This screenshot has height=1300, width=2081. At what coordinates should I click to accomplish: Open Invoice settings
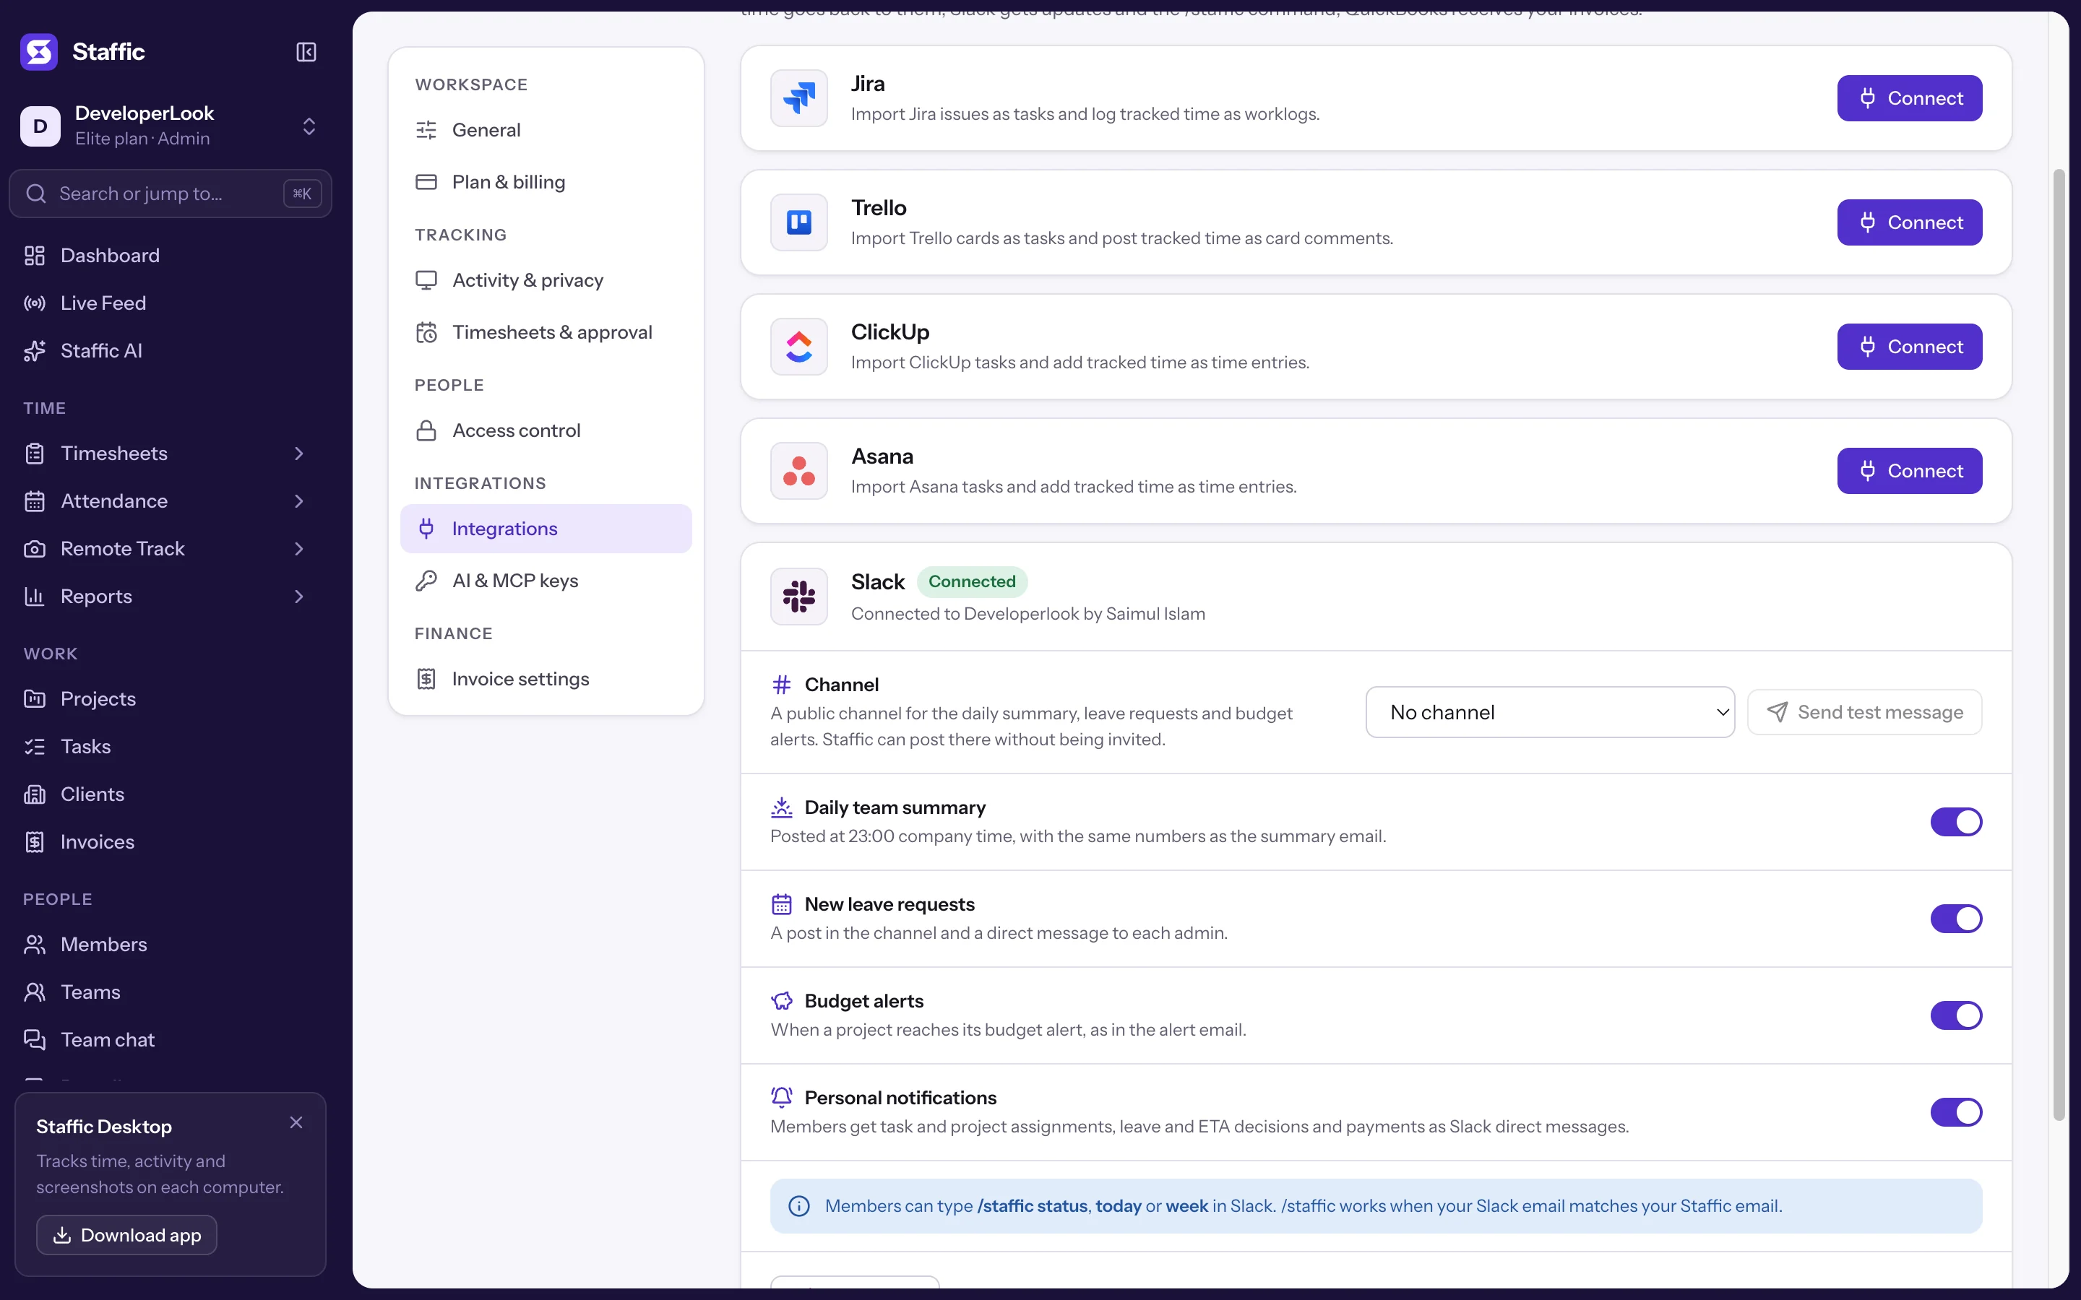[x=546, y=679]
